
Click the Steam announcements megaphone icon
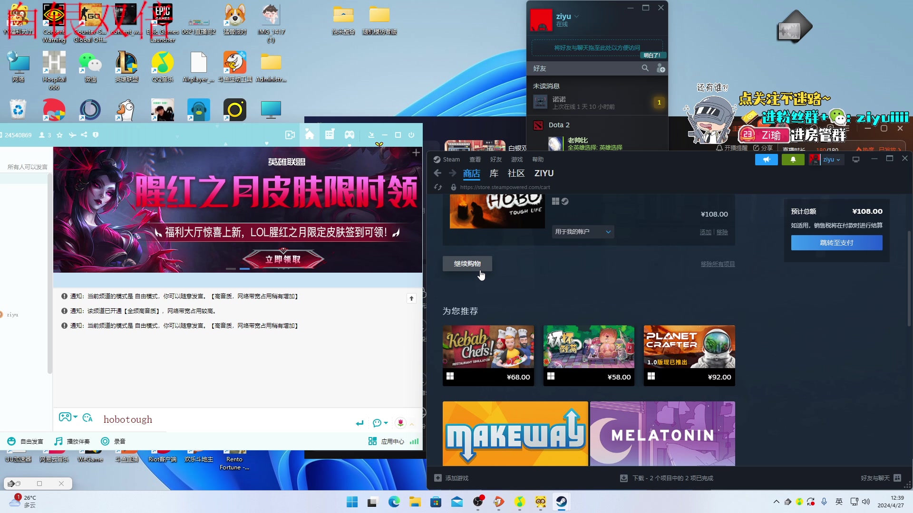coord(766,160)
